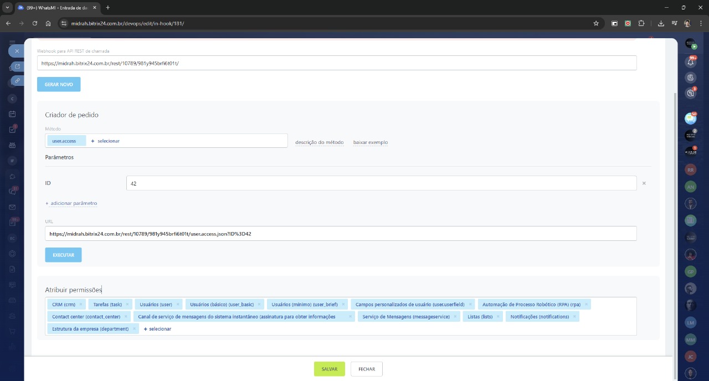Open new browser tab

click(108, 7)
